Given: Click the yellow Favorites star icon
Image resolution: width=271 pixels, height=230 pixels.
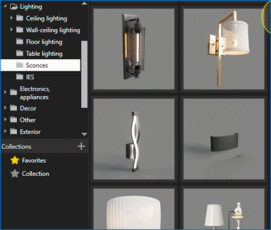Looking at the screenshot, I should point(15,160).
